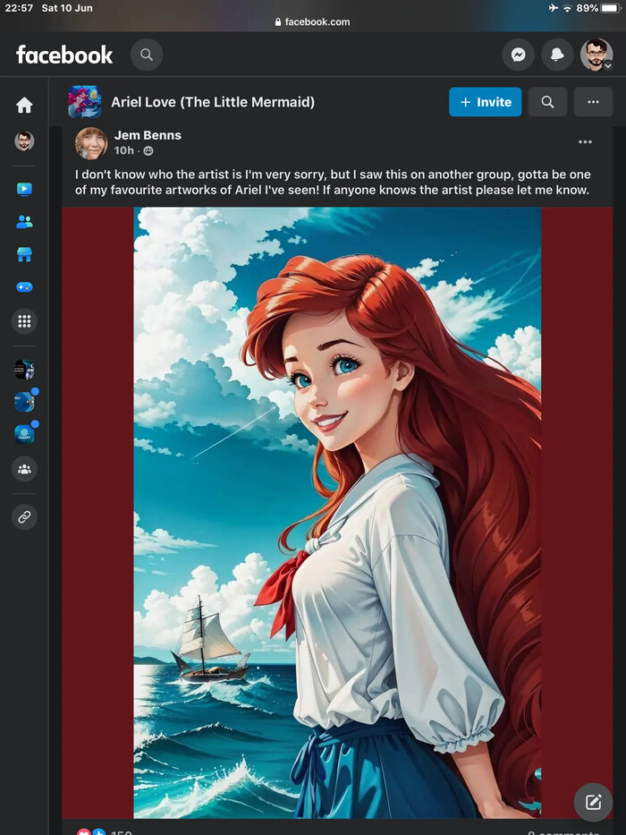Open the account profile menu avatar

pos(596,55)
